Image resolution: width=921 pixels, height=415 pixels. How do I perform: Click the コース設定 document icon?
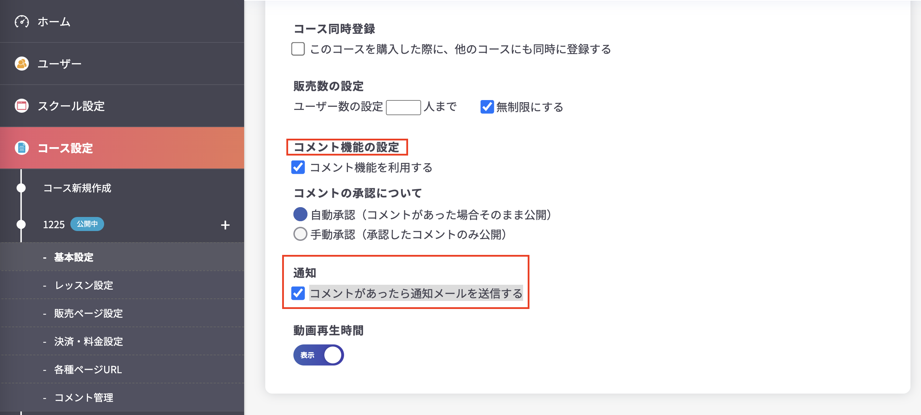coord(21,149)
